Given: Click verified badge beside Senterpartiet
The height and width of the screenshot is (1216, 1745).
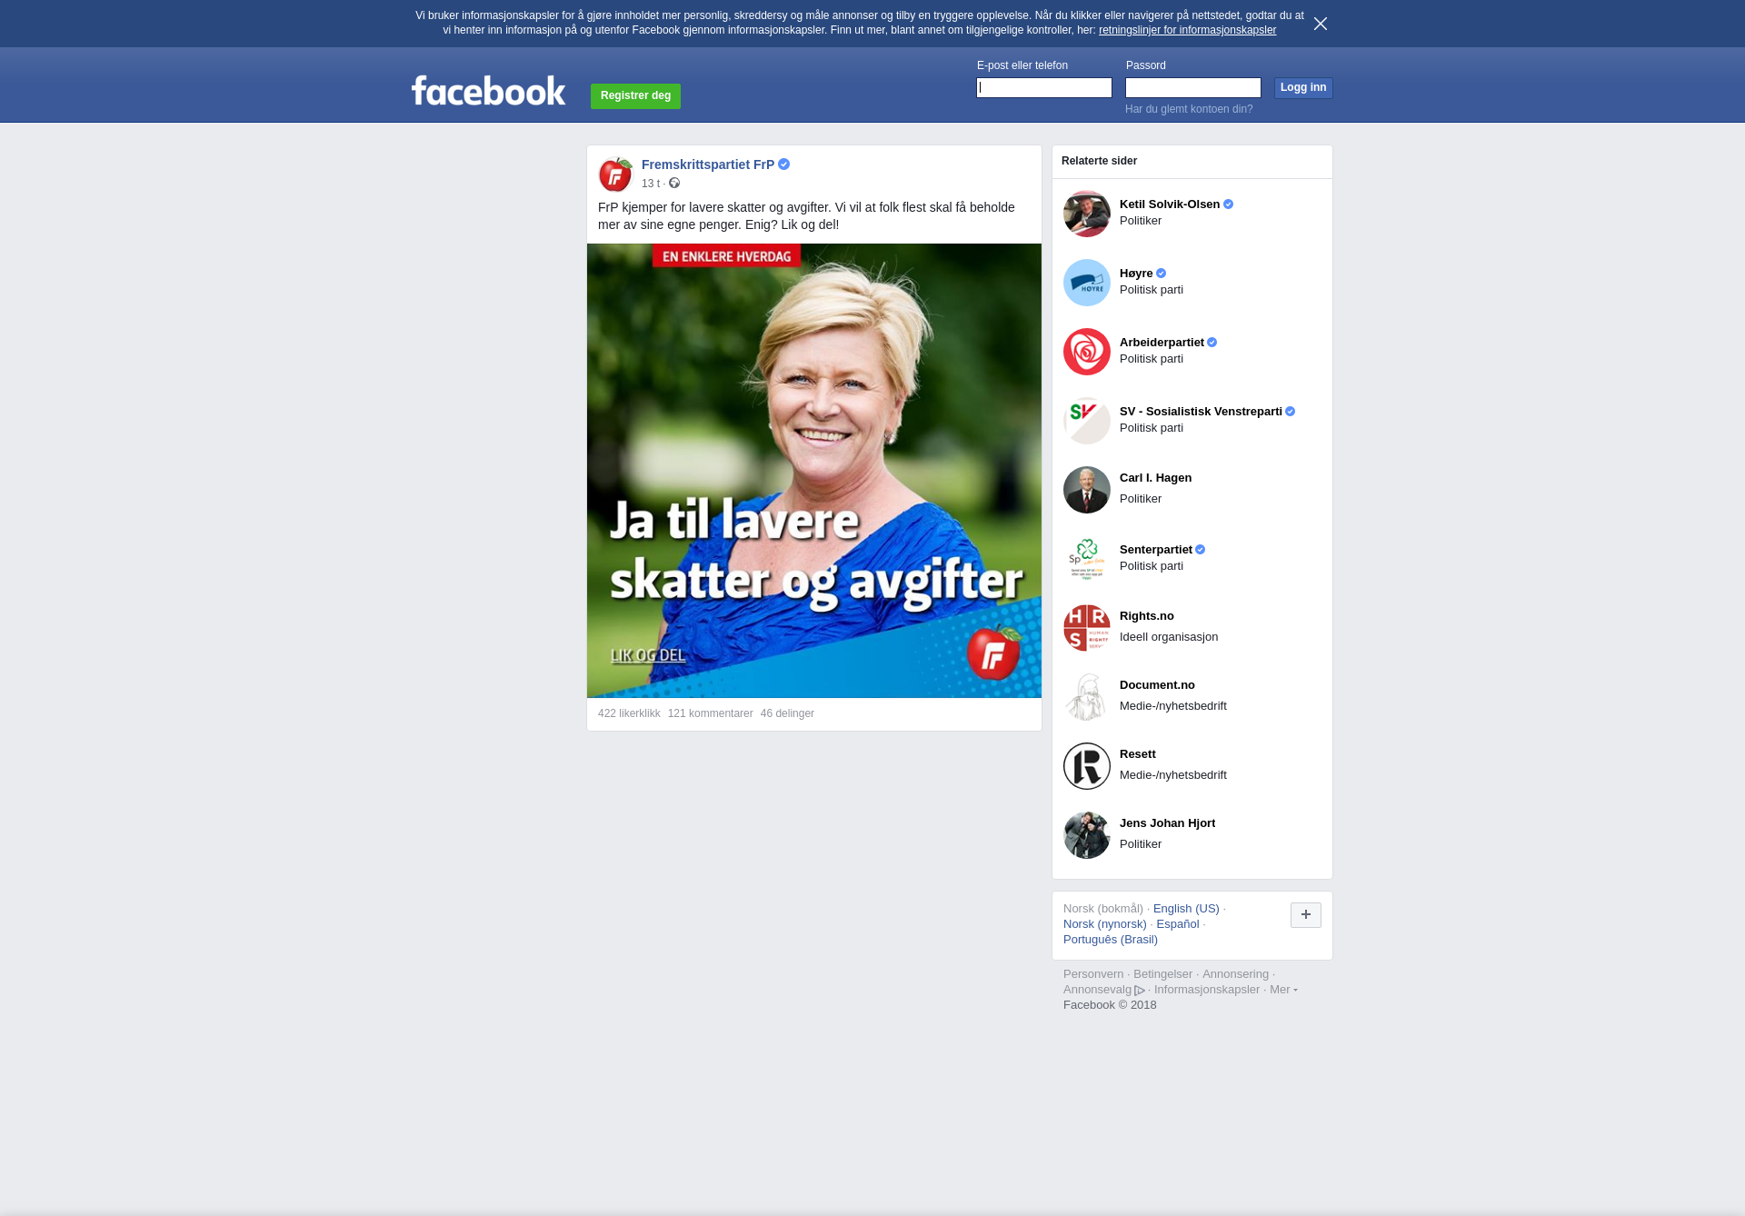Looking at the screenshot, I should [x=1200, y=550].
